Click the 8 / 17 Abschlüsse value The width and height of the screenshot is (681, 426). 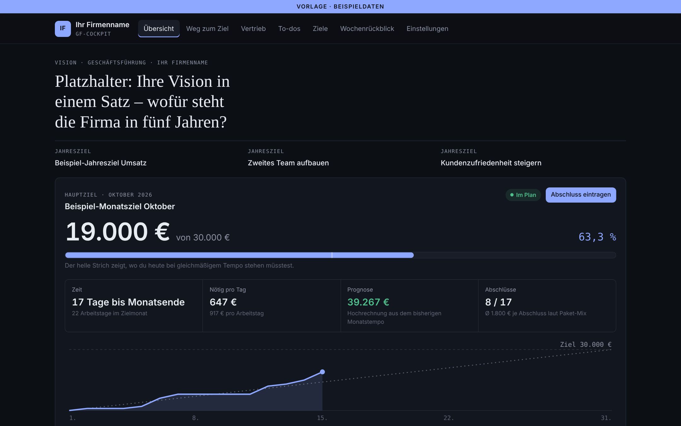pyautogui.click(x=498, y=302)
